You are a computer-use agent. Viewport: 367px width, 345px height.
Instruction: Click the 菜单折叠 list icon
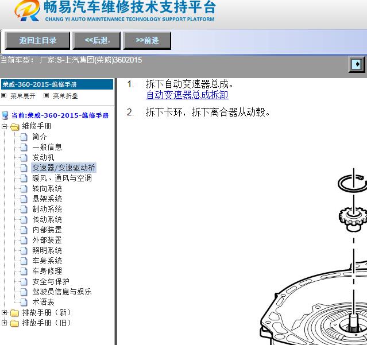pyautogui.click(x=46, y=95)
